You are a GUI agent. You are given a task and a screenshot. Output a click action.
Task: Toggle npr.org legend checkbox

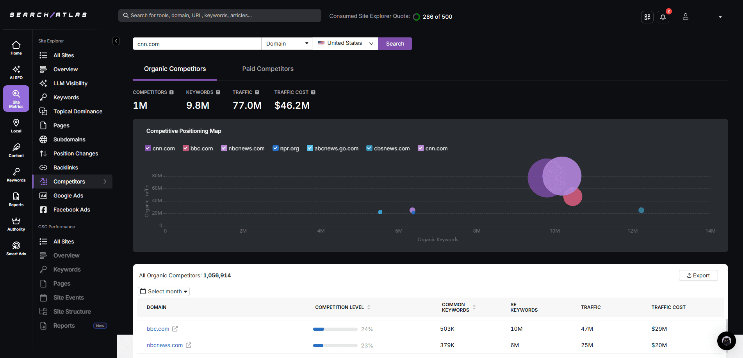[276, 148]
